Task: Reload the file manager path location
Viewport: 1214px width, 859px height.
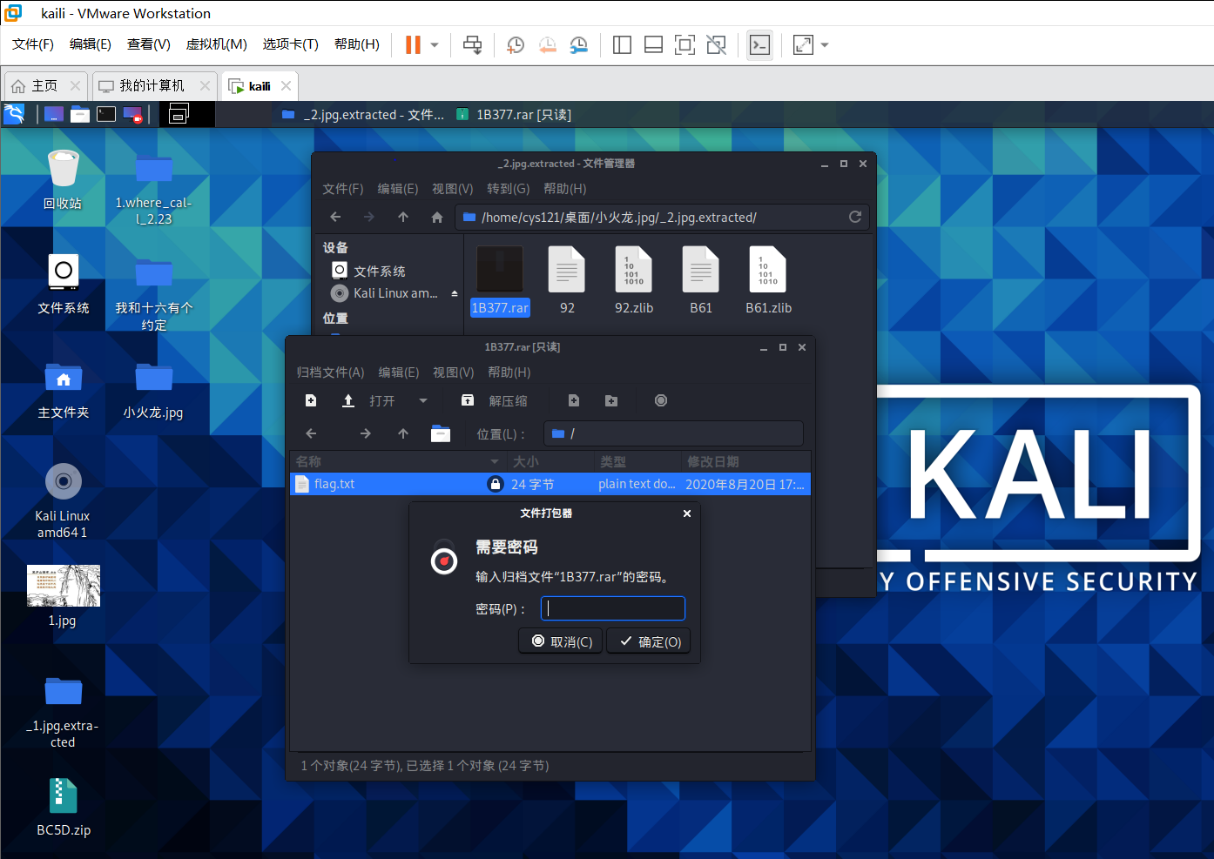Action: [855, 217]
